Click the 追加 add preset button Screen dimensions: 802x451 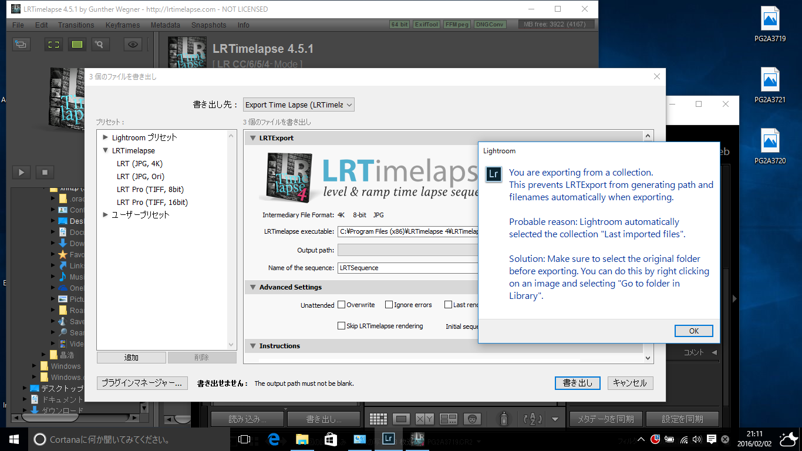[x=131, y=358]
